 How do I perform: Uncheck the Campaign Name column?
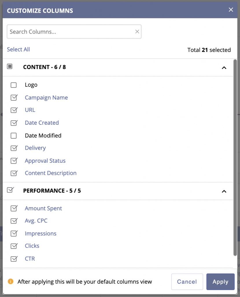click(x=14, y=97)
